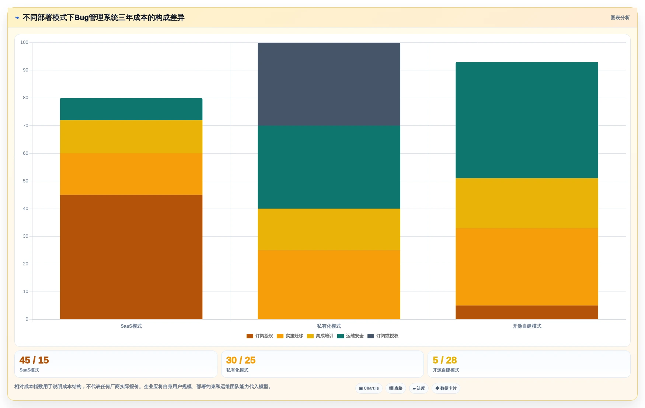645x408 pixels.
Task: Click the 私有化模式 x-axis label
Action: 329,326
